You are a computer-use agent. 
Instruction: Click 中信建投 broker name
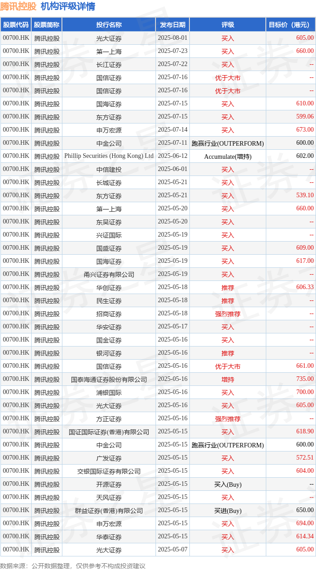point(109,170)
